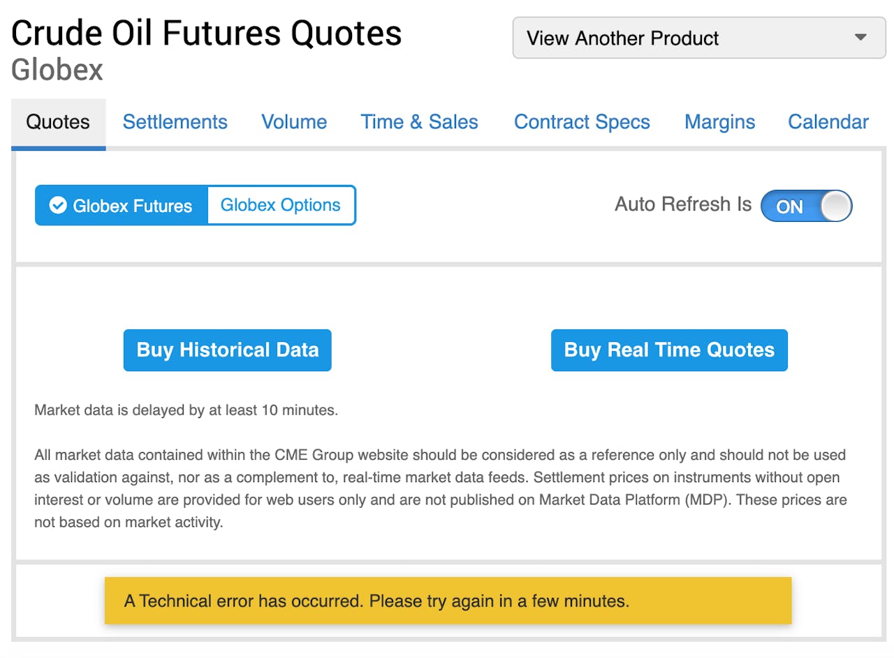Screen dimensions: 894x658
Task: Click the dropdown arrow on View Another Product
Action: click(x=860, y=38)
